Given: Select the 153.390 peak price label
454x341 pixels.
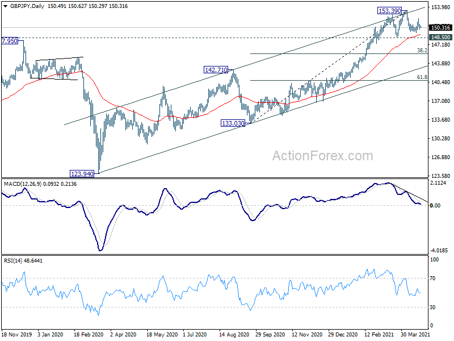Looking at the screenshot, I should point(390,11).
